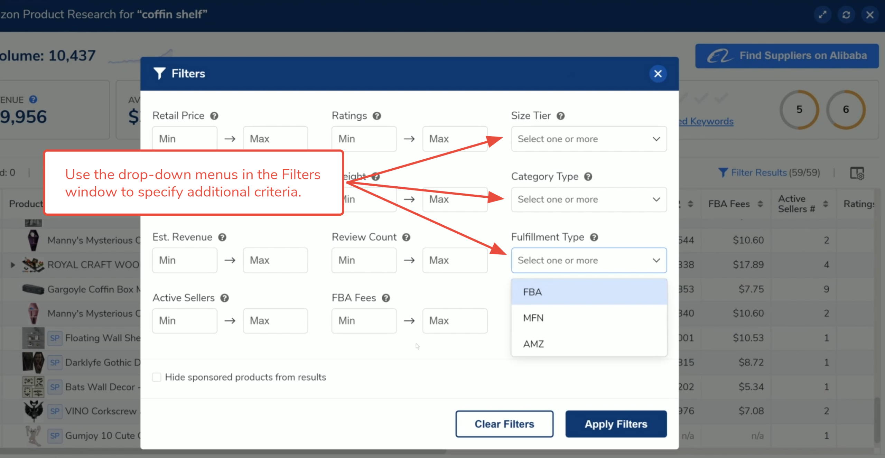Expand the ROYAL CRAFT WOOD row arrow
The height and width of the screenshot is (458, 885).
[x=13, y=265]
